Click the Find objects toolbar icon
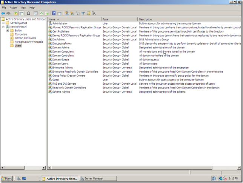Image resolution: width=243 pixels, height=183 pixels. [89, 13]
